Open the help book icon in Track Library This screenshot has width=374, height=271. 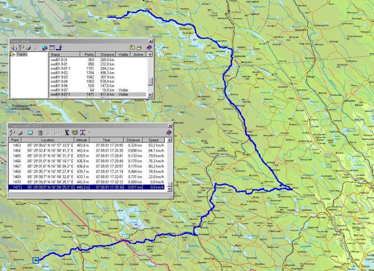click(149, 48)
